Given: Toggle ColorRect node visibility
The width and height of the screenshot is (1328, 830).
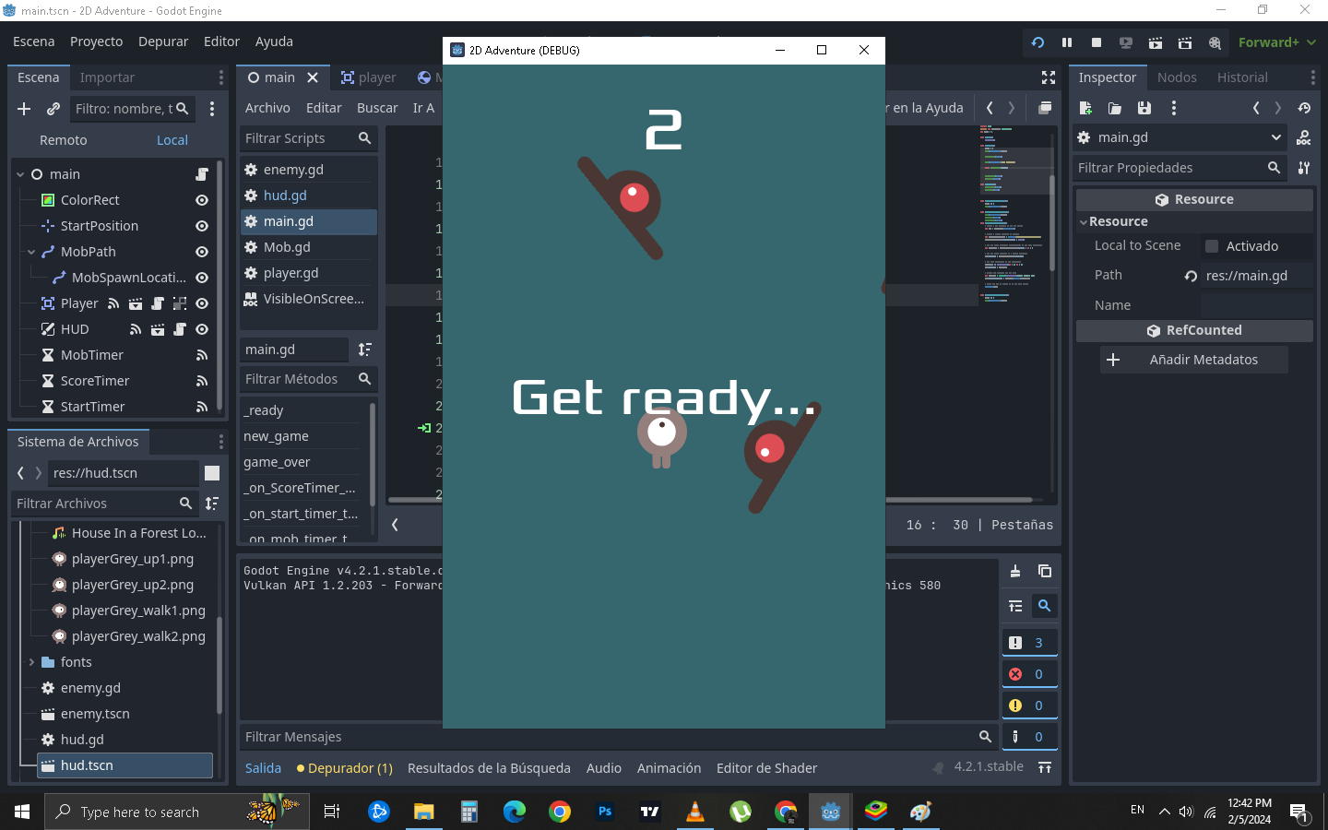Looking at the screenshot, I should 202,200.
